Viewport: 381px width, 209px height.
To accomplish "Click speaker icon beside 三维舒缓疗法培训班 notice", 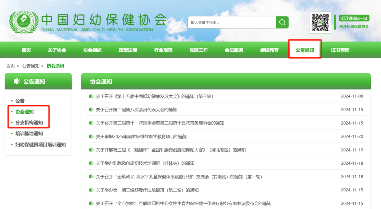I will (x=91, y=190).
